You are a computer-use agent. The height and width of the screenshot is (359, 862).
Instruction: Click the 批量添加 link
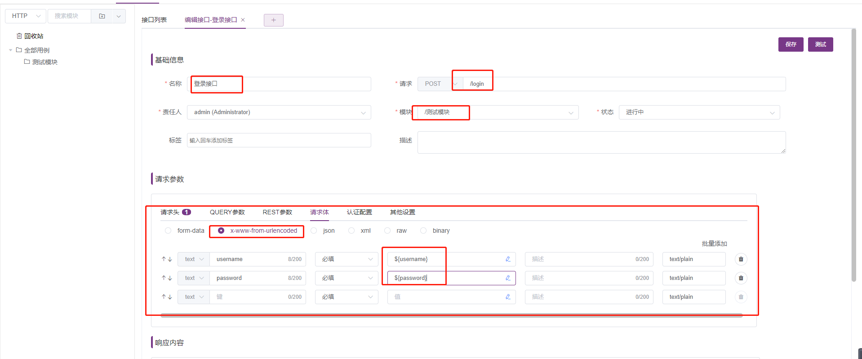tap(715, 244)
